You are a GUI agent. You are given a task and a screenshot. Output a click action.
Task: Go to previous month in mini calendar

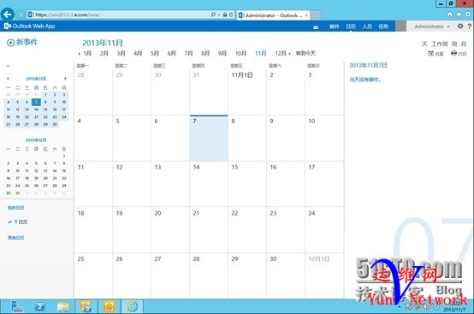[x=8, y=78]
